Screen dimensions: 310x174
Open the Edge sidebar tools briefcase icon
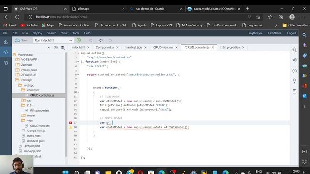pyautogui.click(x=305, y=66)
